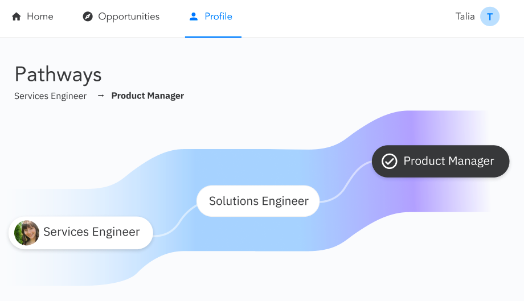Click the checkmark icon on Product Manager
Image resolution: width=524 pixels, height=301 pixels.
[x=389, y=162]
